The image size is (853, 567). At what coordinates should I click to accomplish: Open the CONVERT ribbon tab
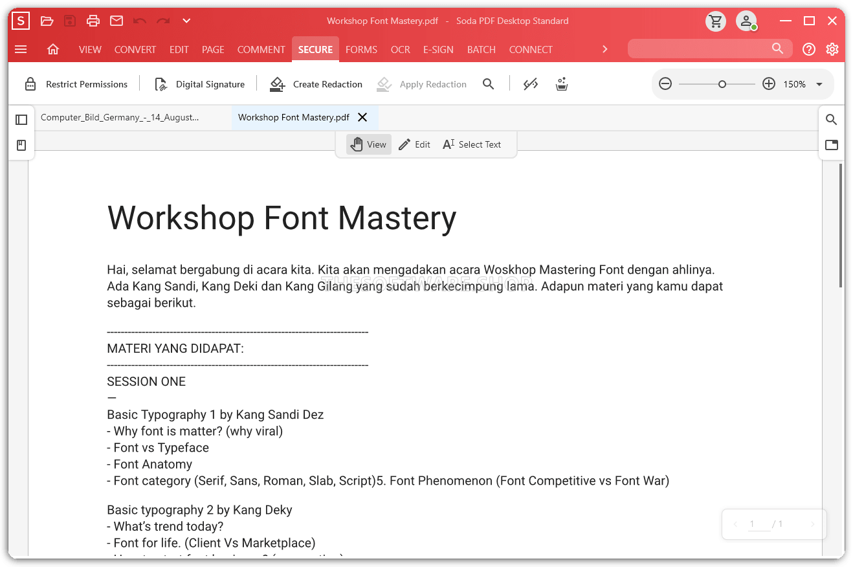coord(135,49)
